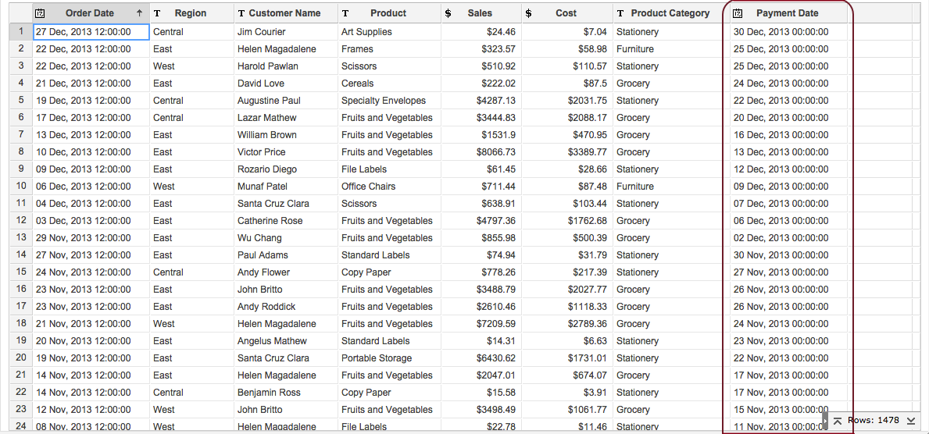Viewport: 929px width, 434px height.
Task: Jump to the first row using the top arrow
Action: (x=837, y=421)
